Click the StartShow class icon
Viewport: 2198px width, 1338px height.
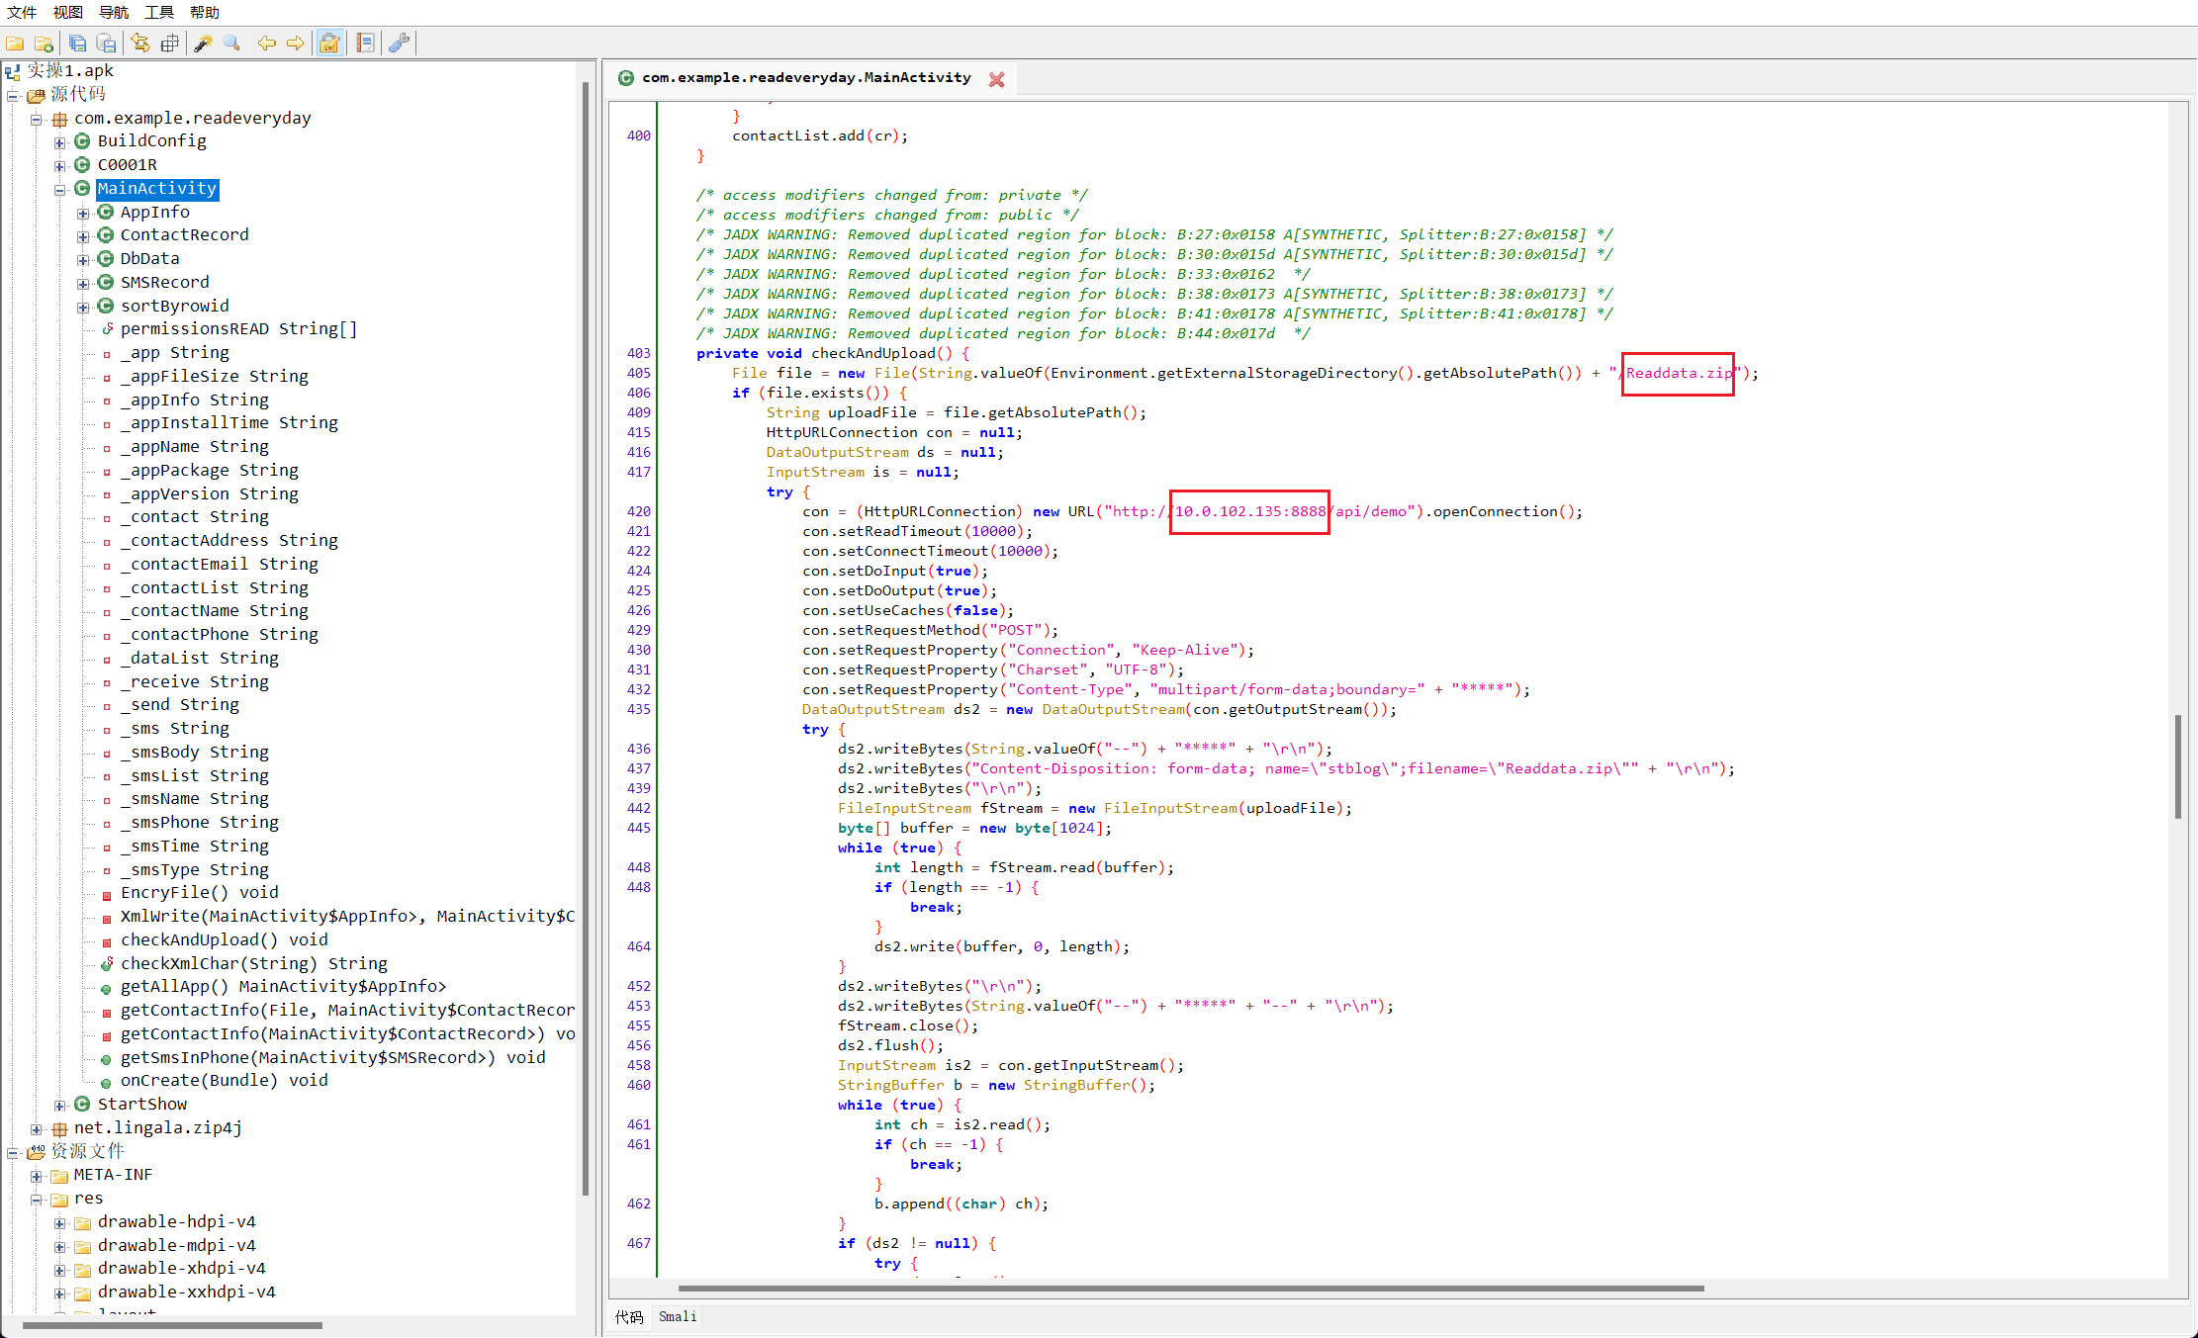tap(83, 1104)
